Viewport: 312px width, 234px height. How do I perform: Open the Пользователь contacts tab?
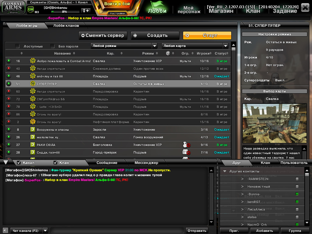(x=294, y=163)
